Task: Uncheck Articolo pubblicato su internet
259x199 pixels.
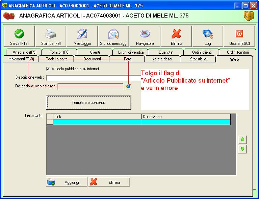Action: coord(48,69)
